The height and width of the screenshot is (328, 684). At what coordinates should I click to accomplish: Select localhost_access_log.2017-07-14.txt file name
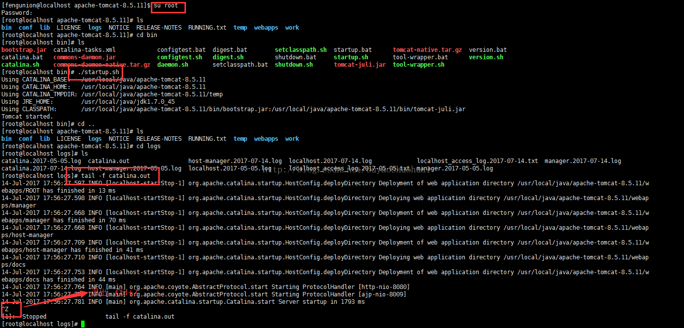477,161
